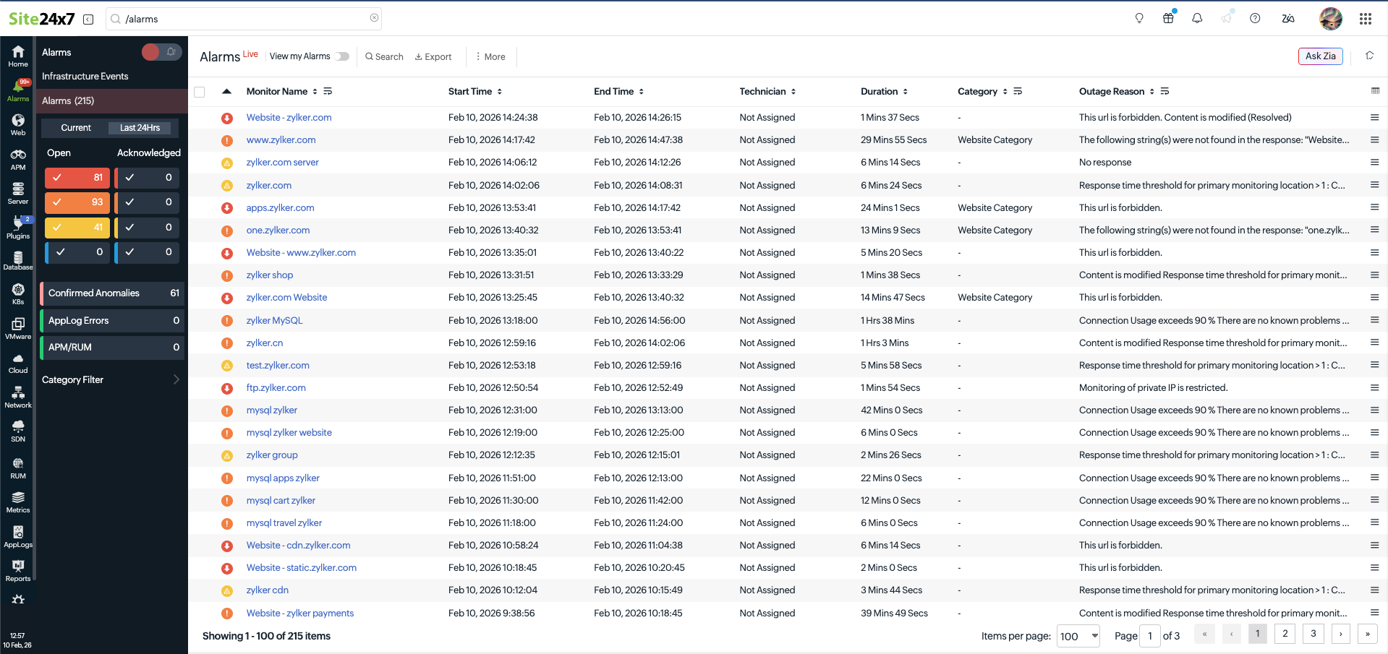This screenshot has width=1388, height=654.
Task: Toggle the View my Alarms switch
Action: [342, 56]
